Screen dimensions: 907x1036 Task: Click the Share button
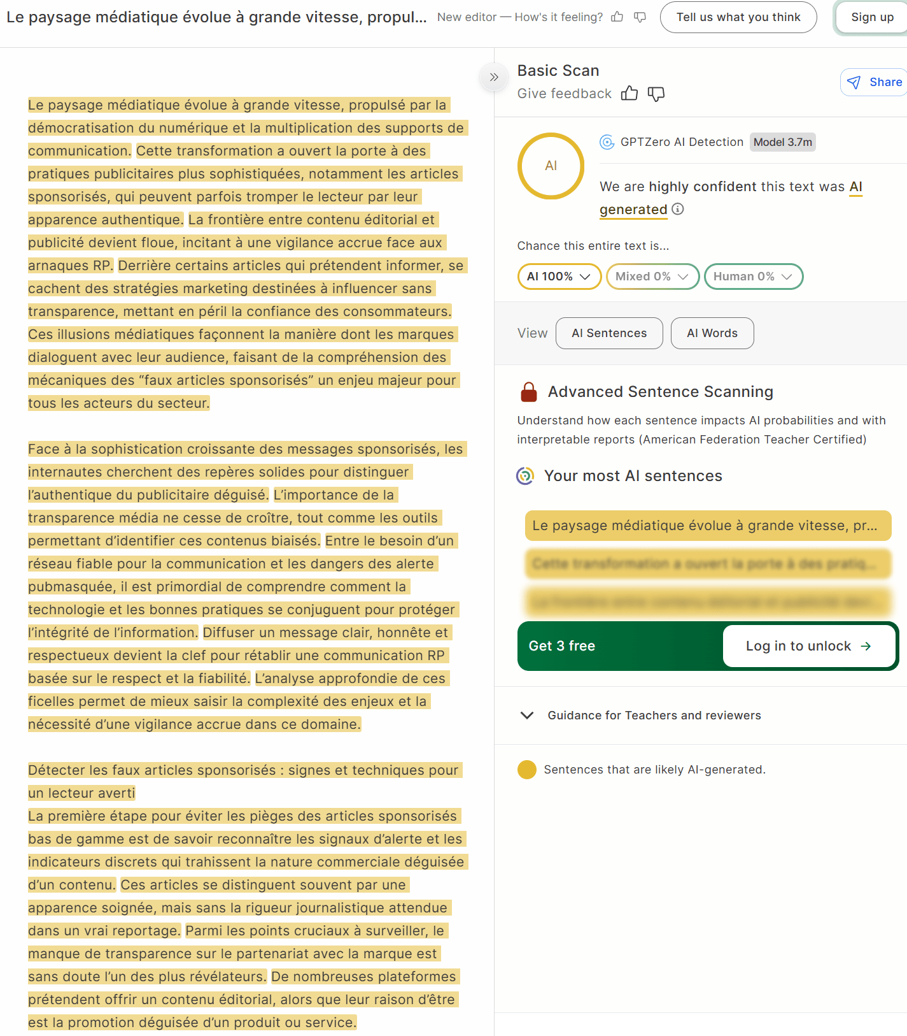tap(875, 82)
